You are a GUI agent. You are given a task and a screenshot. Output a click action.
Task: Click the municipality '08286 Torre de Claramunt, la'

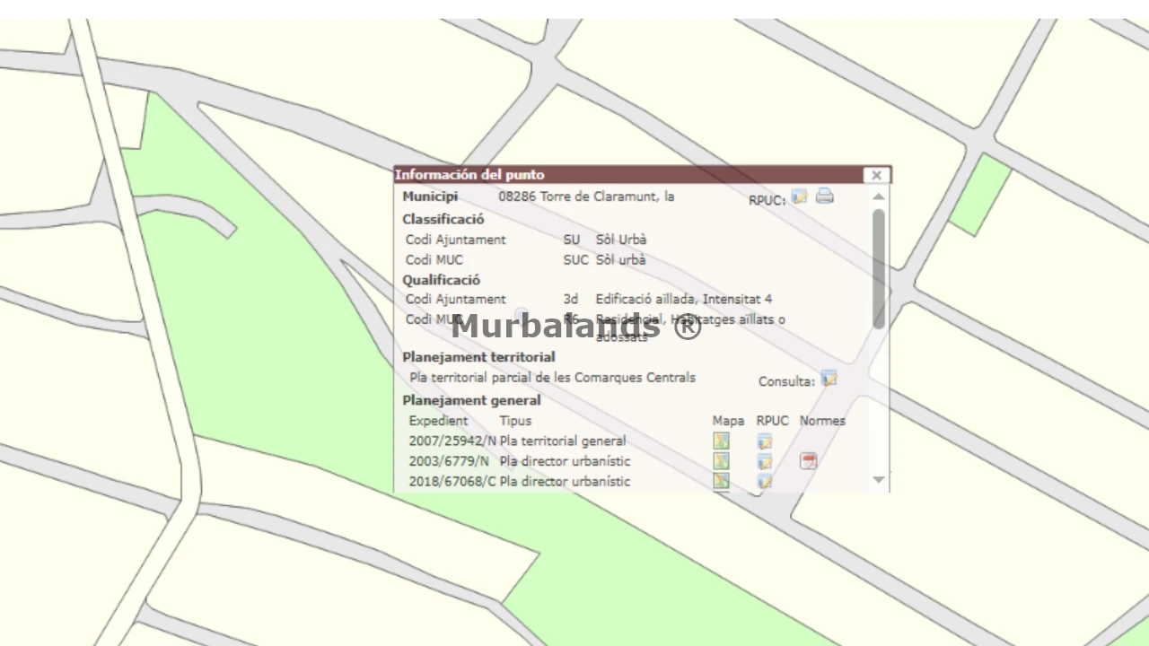[x=586, y=196]
